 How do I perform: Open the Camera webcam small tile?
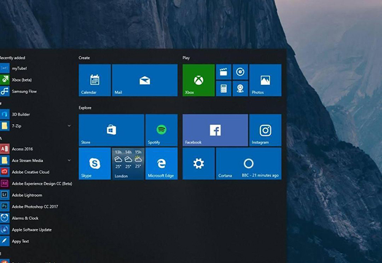point(240,88)
